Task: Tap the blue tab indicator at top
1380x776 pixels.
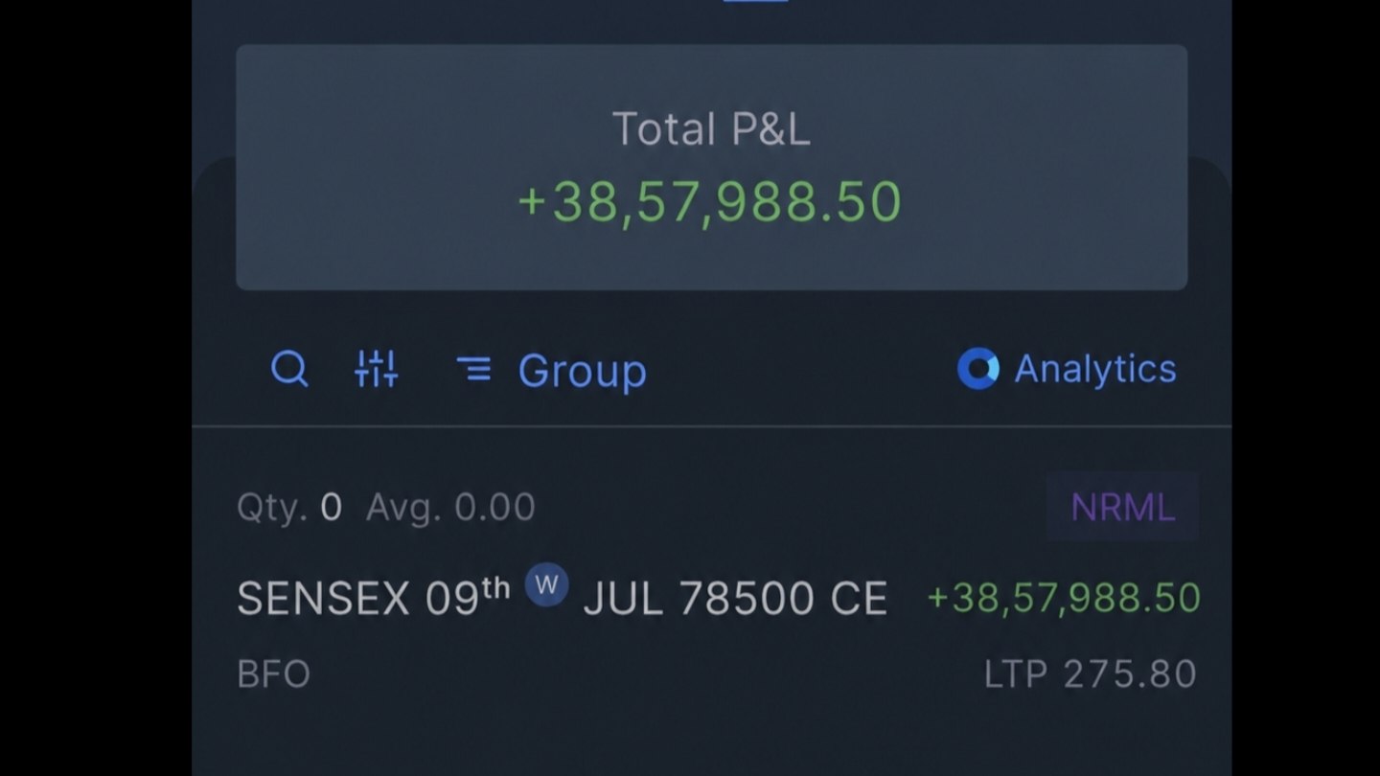Action: pos(755,2)
